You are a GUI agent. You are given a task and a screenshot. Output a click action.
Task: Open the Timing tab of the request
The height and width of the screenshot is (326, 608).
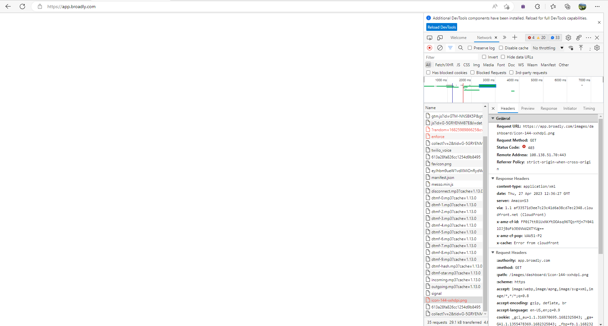pos(589,108)
